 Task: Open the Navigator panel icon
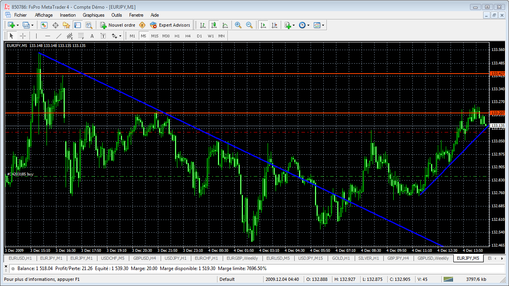coord(66,25)
